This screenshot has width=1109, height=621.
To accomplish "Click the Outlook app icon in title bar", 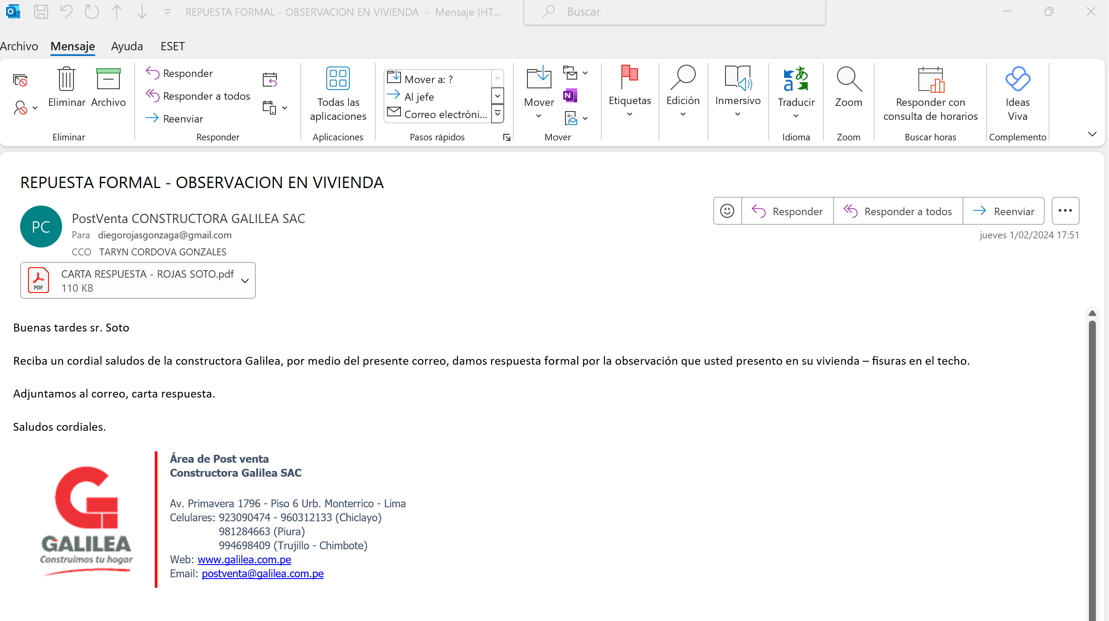I will click(13, 12).
